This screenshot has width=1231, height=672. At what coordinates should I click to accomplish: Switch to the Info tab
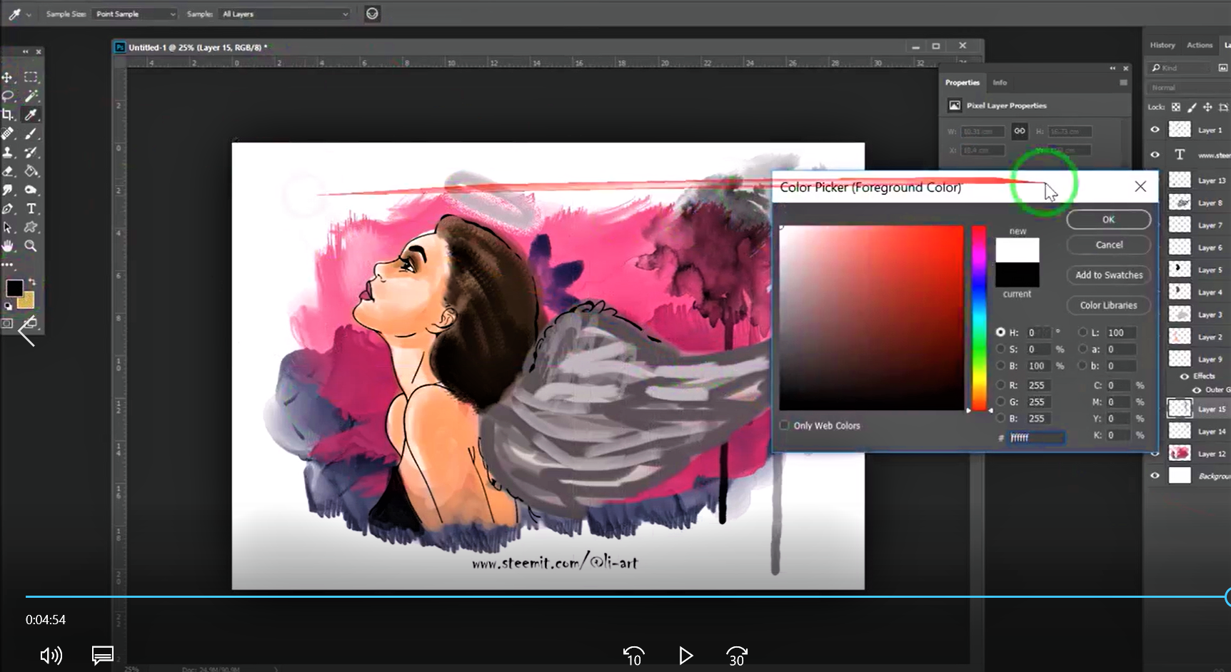(1000, 82)
